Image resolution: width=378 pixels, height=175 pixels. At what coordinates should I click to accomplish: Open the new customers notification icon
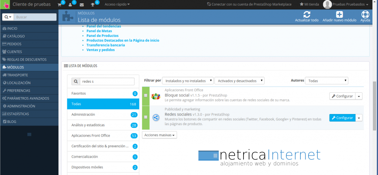71,4
